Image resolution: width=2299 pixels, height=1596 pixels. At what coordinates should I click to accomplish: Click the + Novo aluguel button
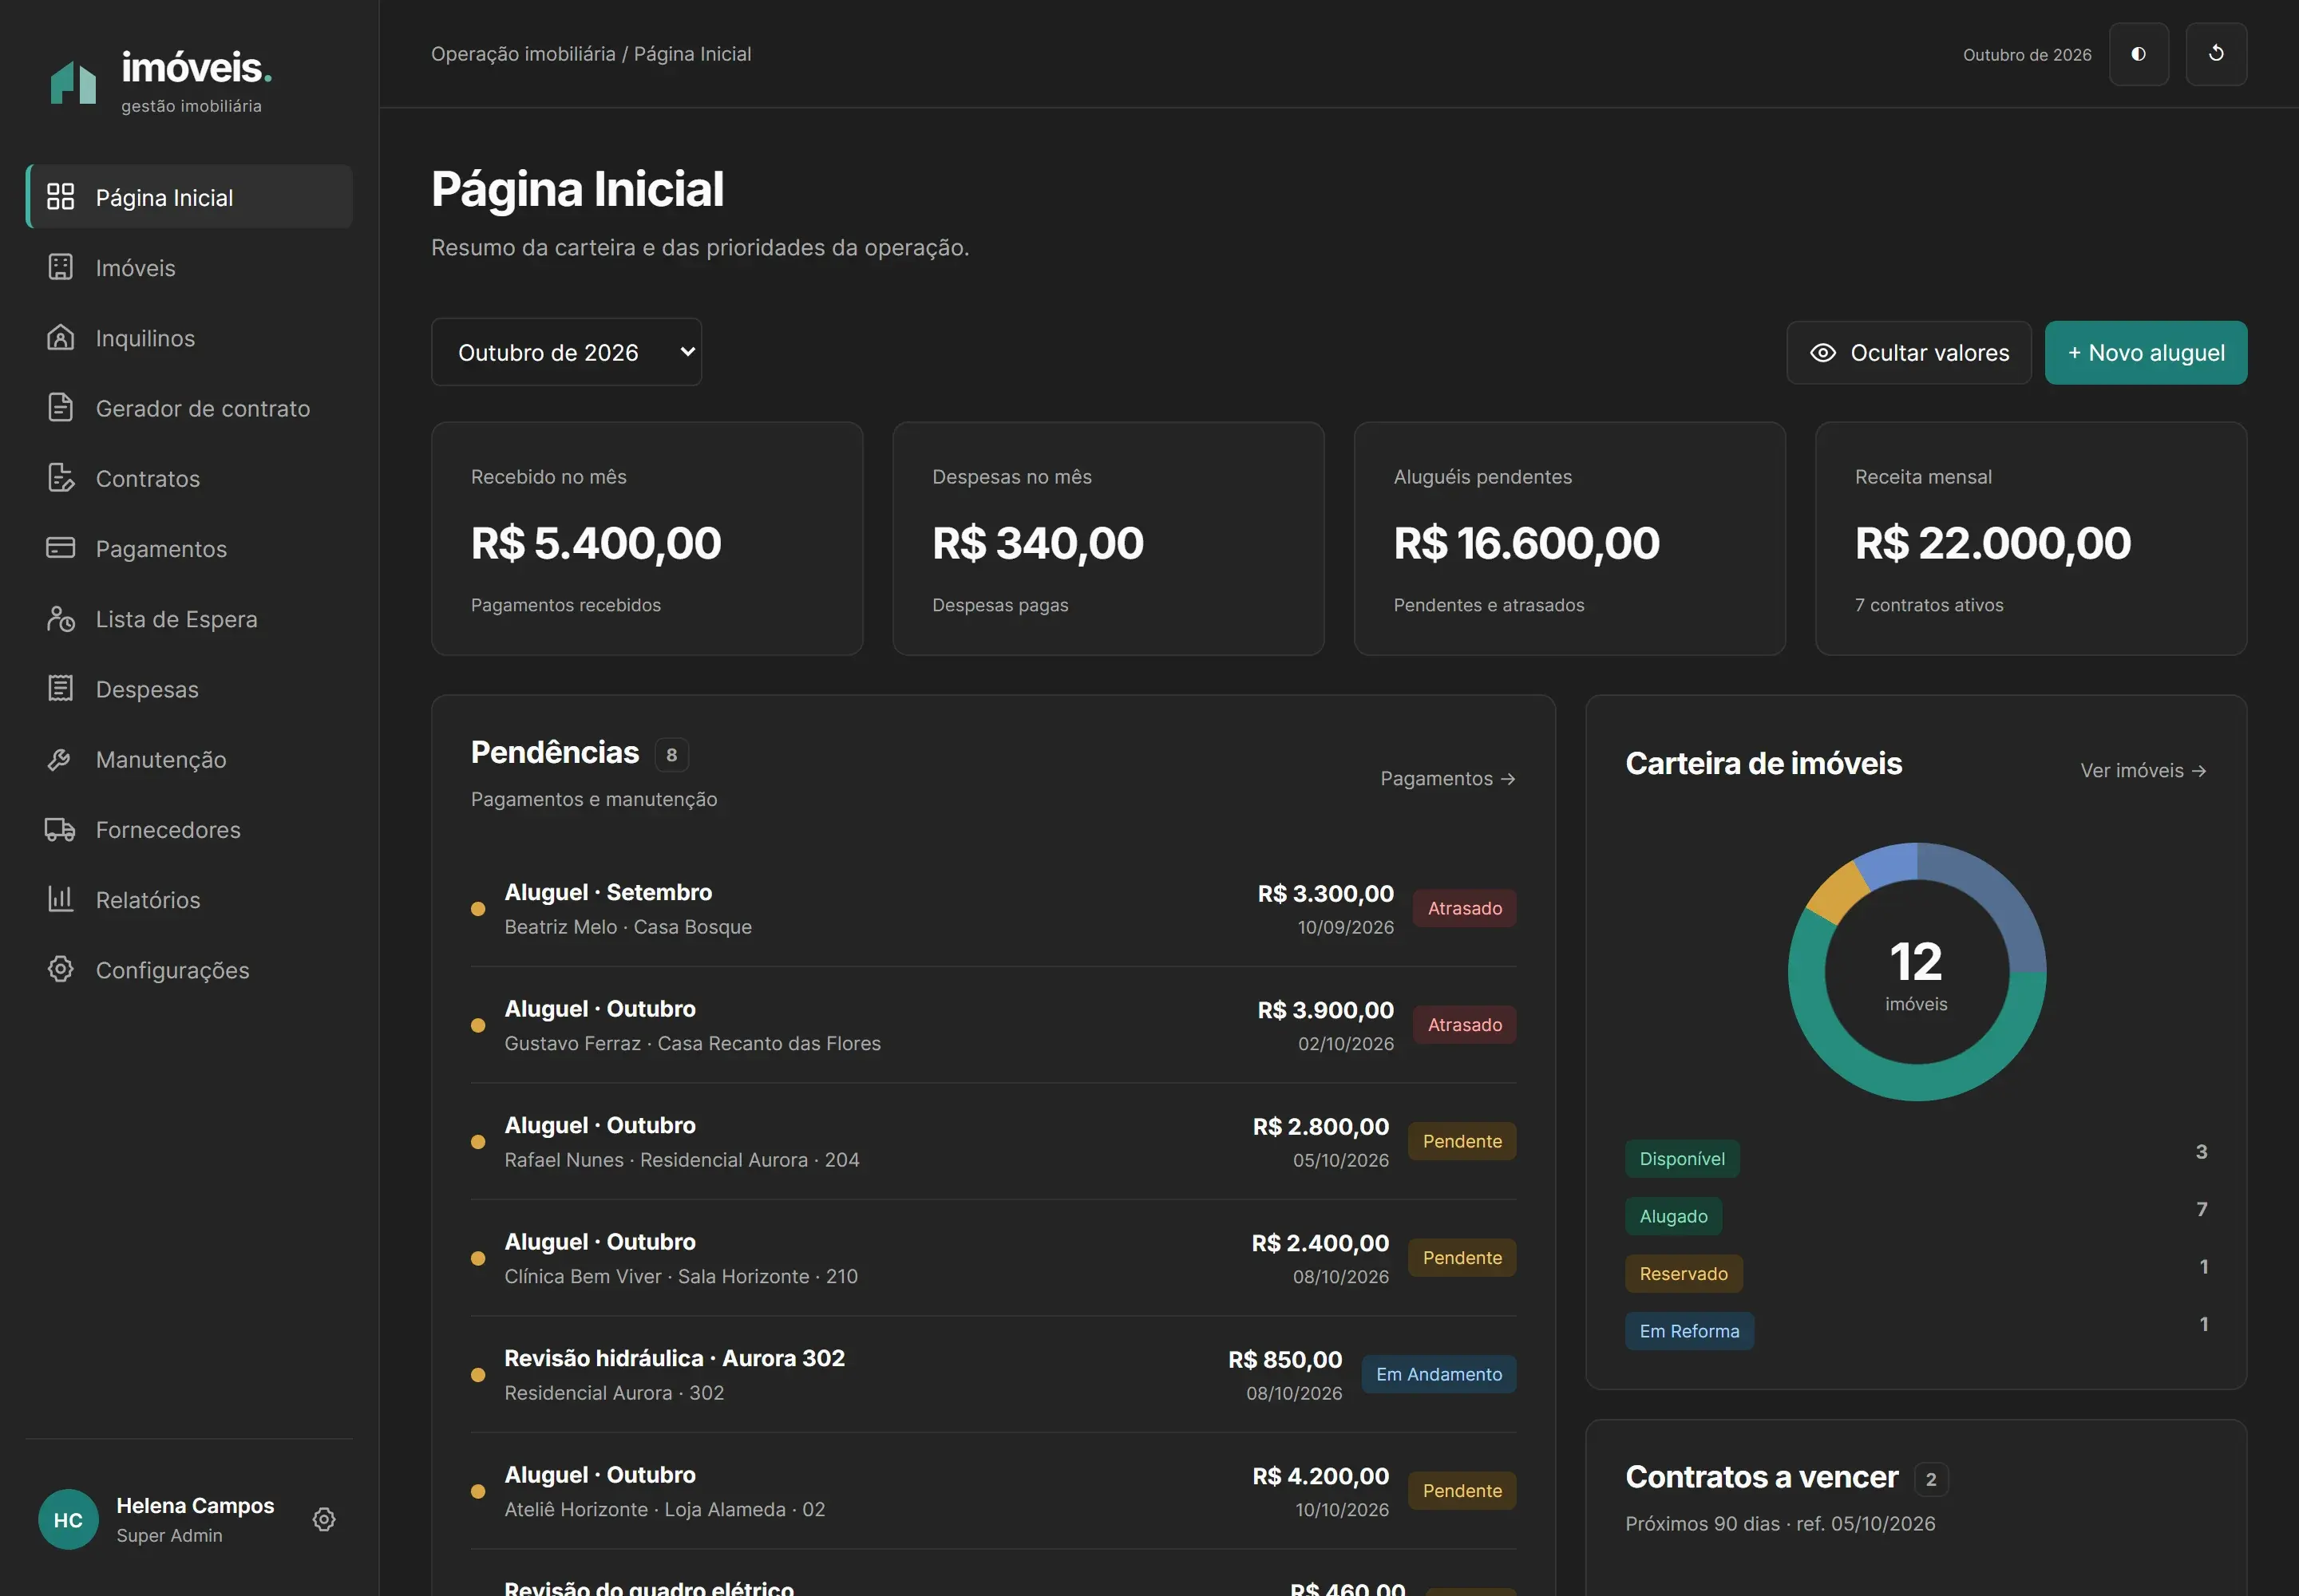click(2146, 352)
